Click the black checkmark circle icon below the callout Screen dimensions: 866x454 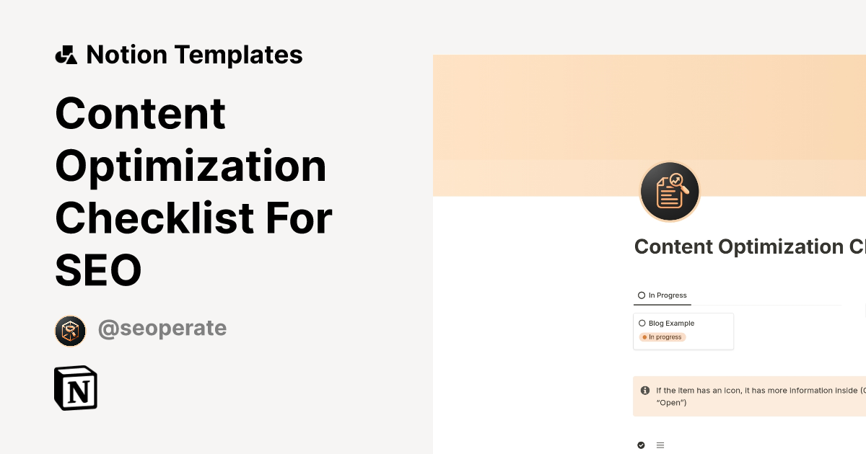tap(639, 445)
